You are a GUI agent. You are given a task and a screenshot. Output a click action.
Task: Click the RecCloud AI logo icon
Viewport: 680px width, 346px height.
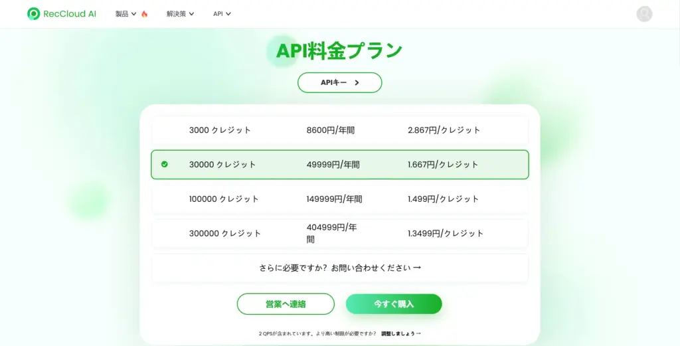(33, 14)
